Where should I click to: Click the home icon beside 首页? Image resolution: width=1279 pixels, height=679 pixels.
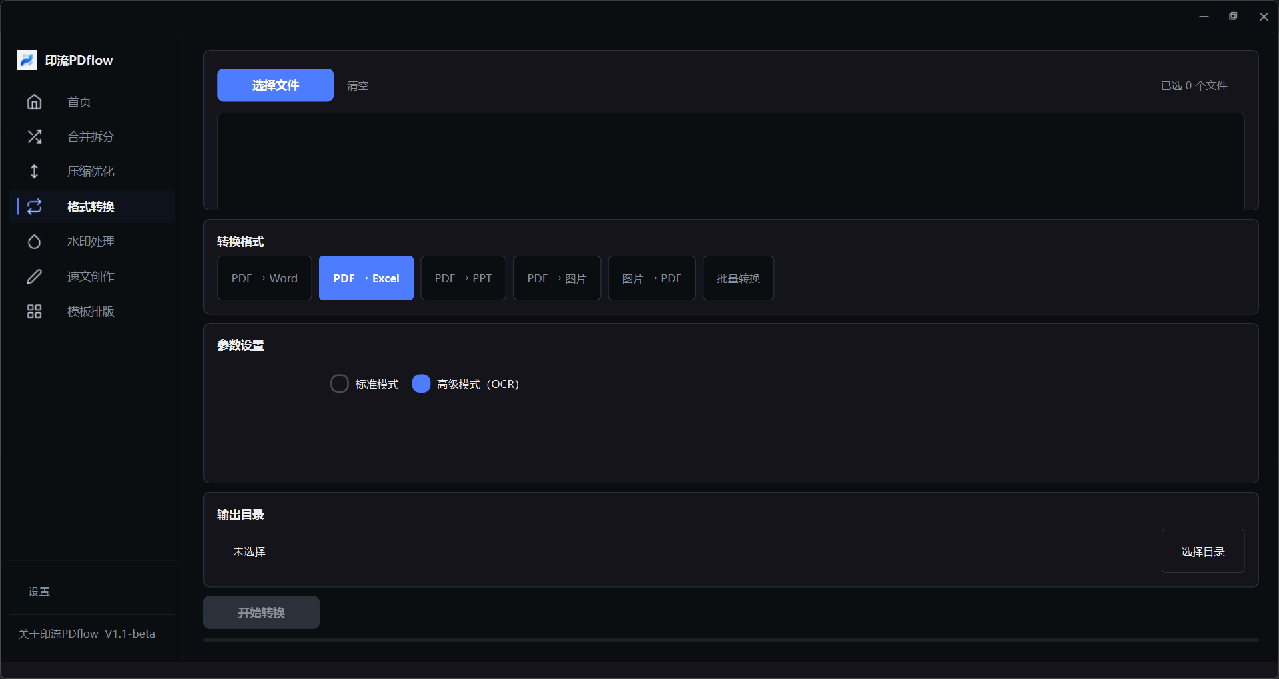pyautogui.click(x=34, y=101)
